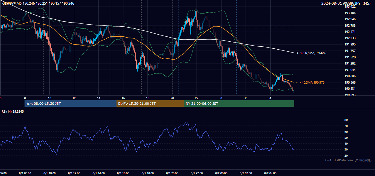This screenshot has height=176, width=375.
Task: Click price axis value 190.331
Action: point(350,89)
